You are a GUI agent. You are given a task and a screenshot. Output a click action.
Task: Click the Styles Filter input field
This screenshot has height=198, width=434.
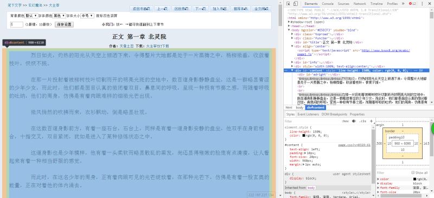(x=312, y=122)
